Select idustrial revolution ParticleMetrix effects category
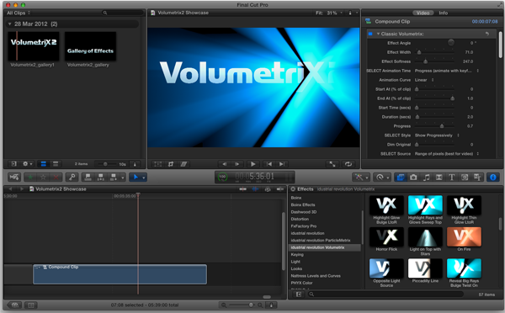The height and width of the screenshot is (313, 505). (321, 241)
